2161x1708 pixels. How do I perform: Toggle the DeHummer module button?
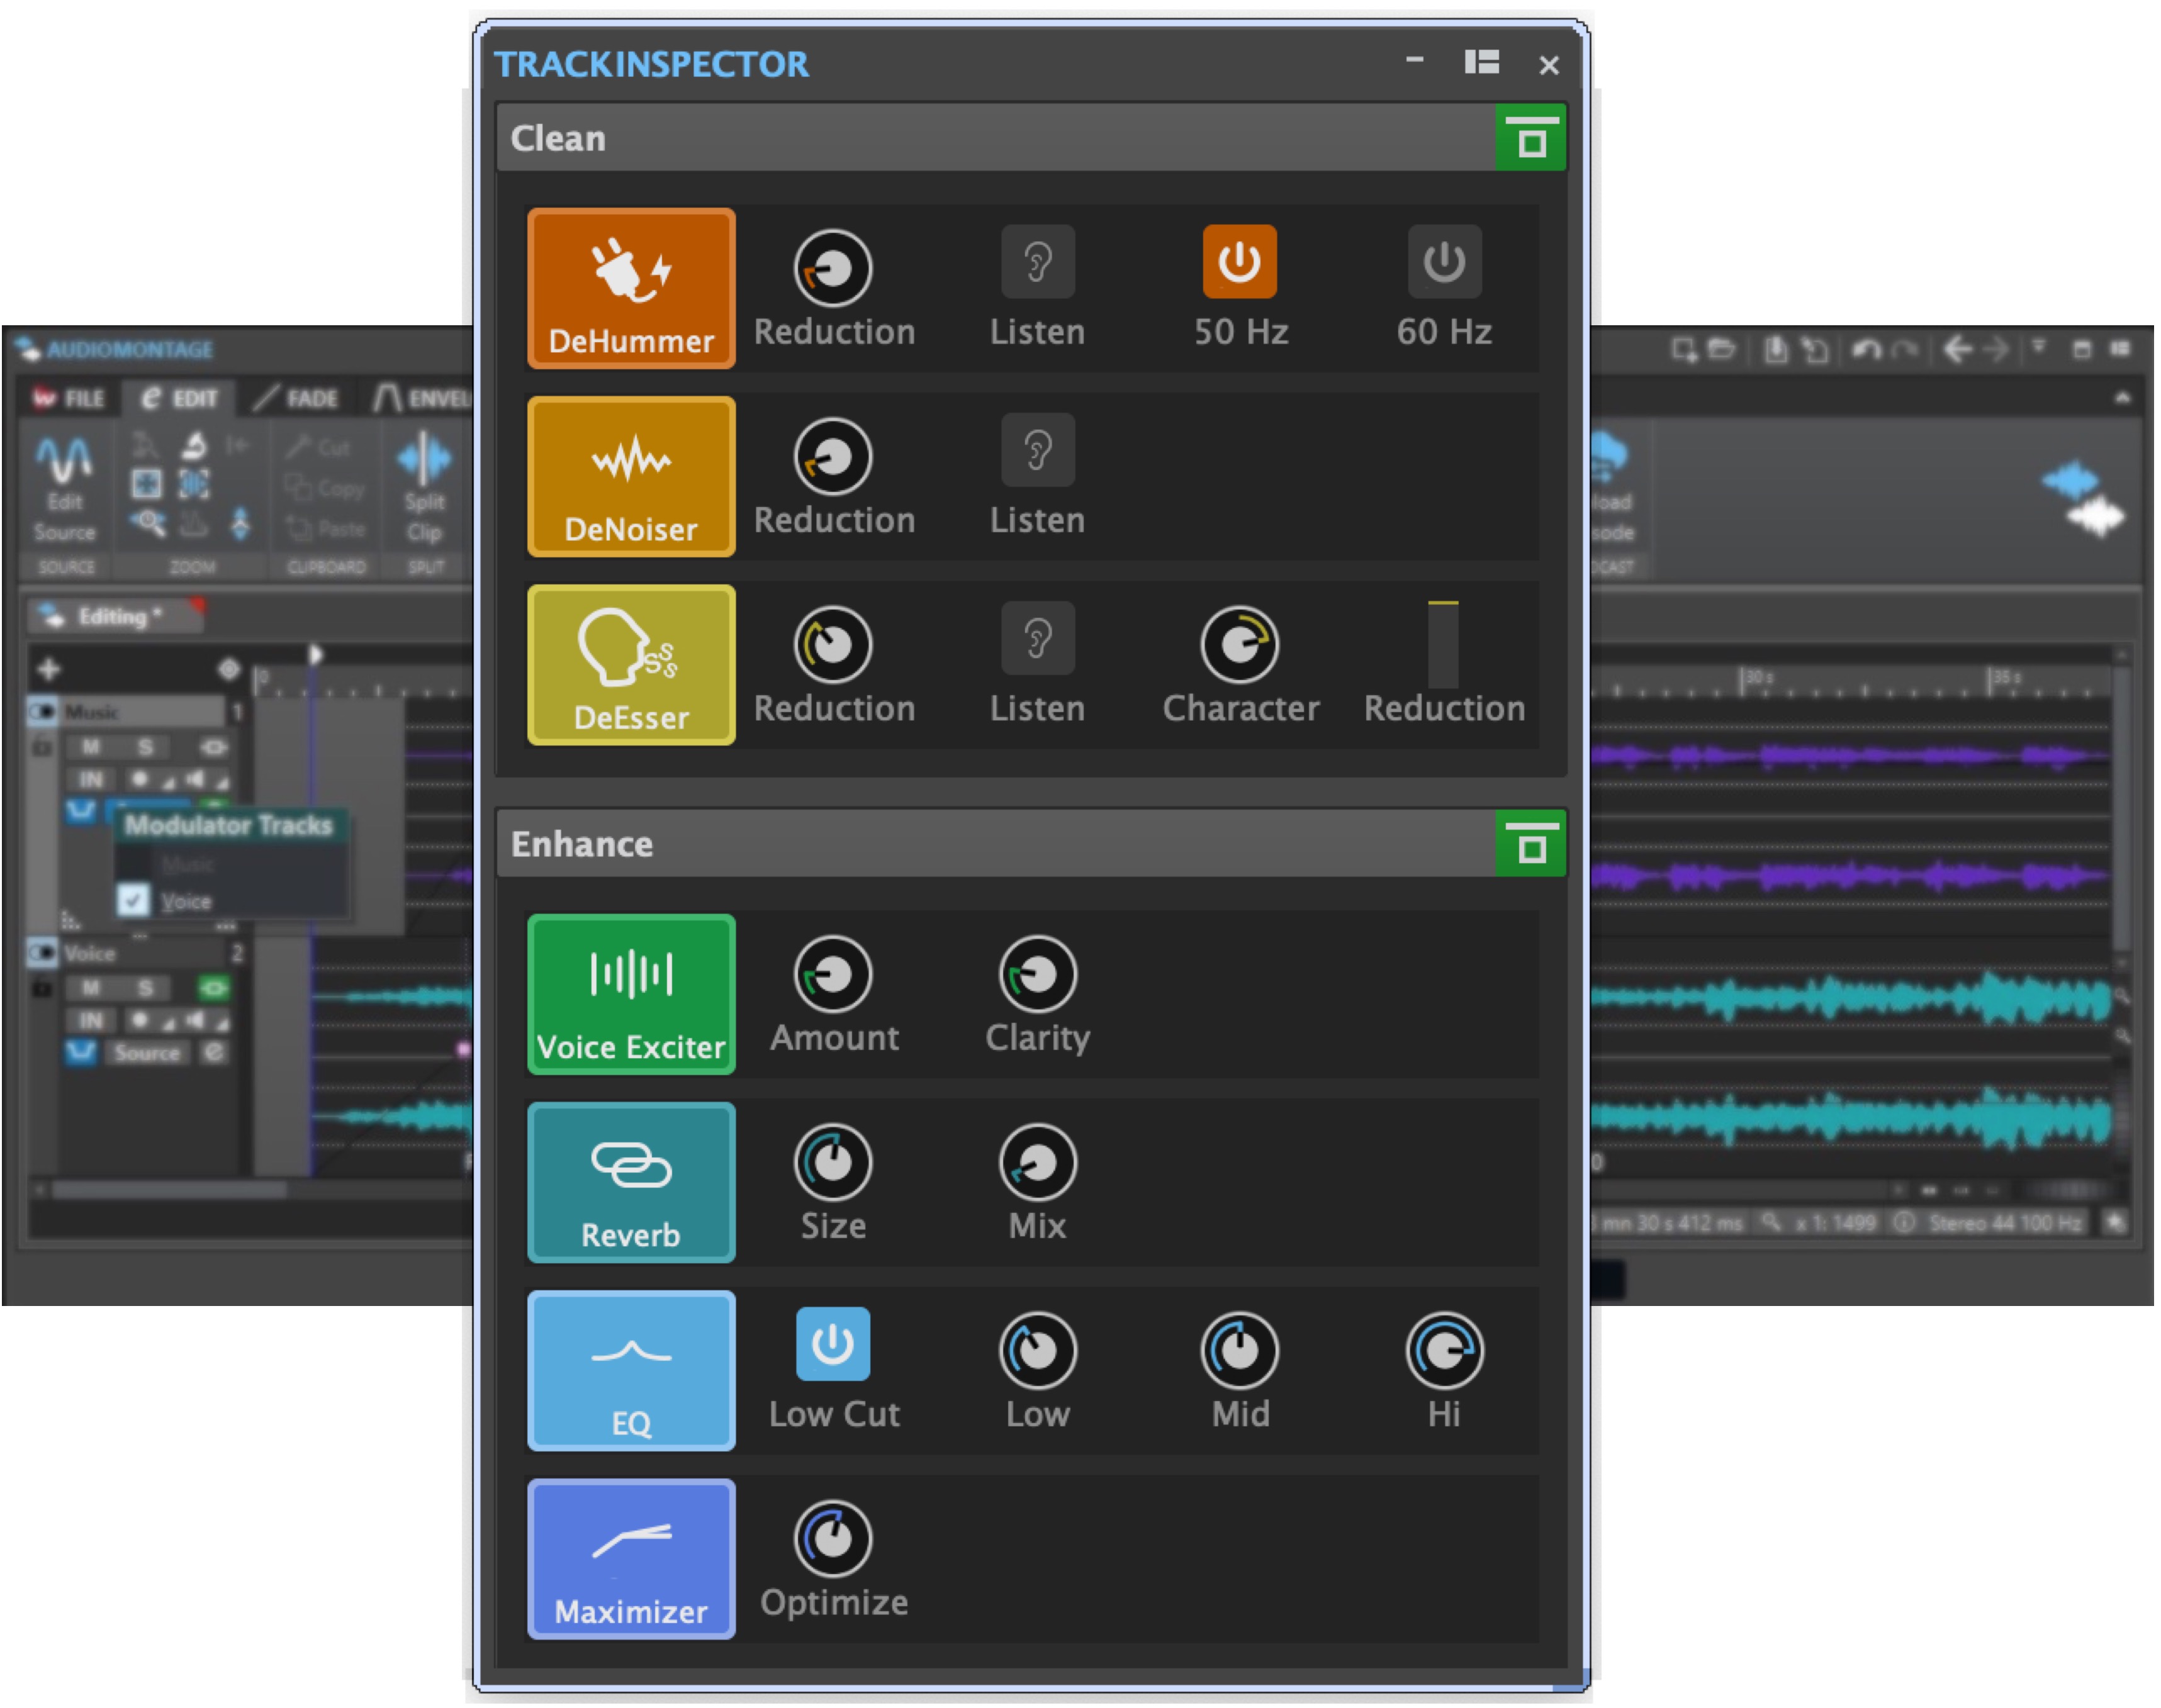(x=631, y=288)
